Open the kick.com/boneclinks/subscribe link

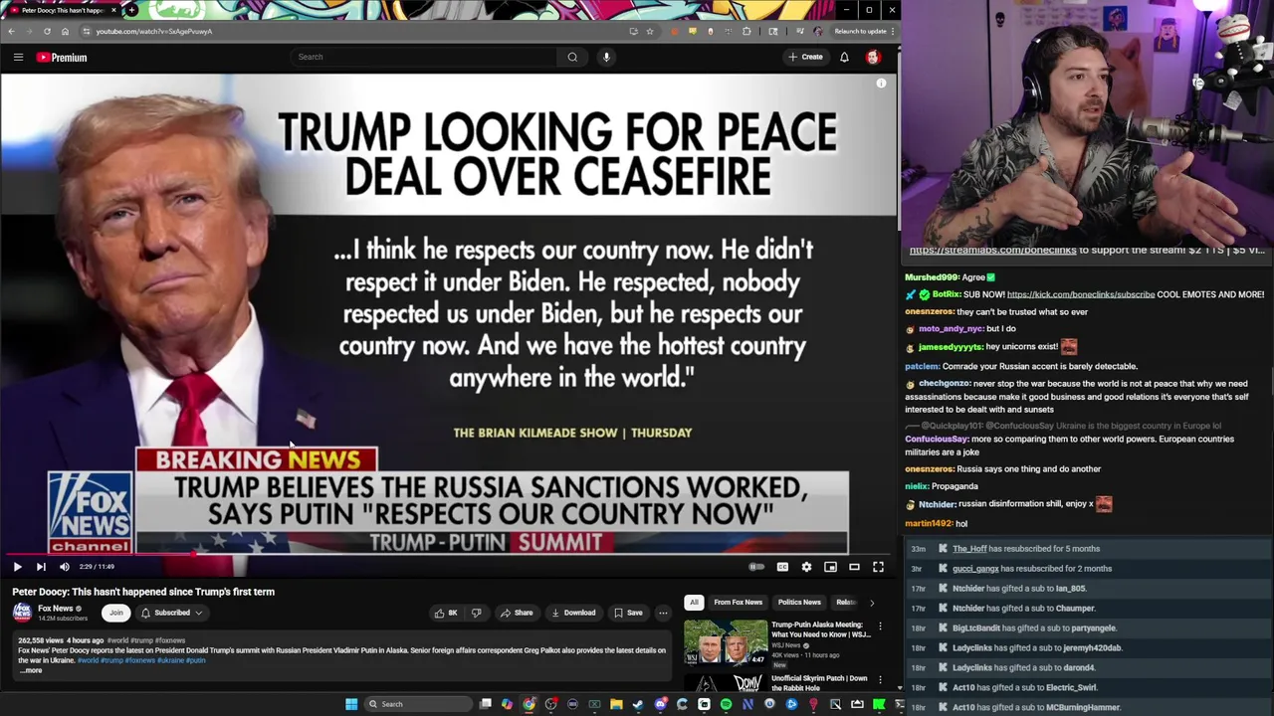pos(1081,294)
